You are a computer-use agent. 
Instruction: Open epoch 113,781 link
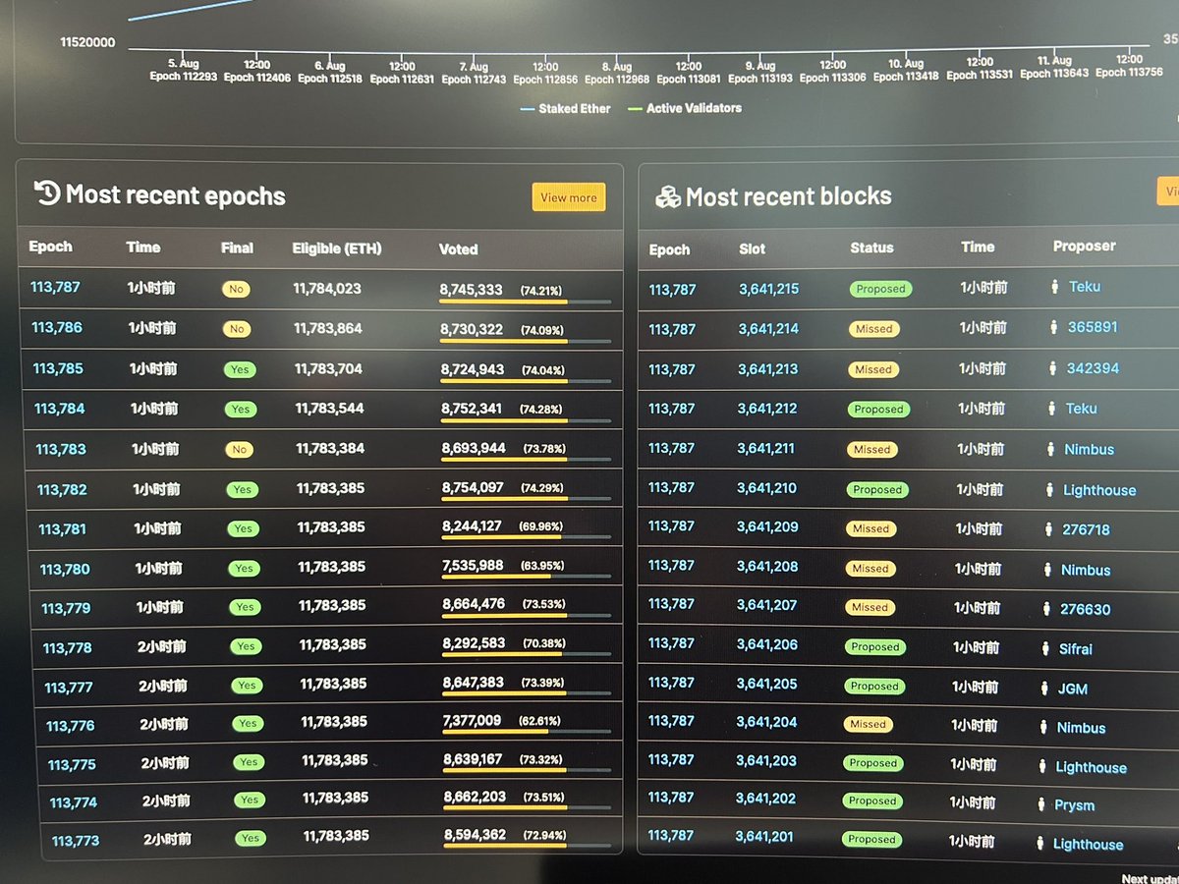click(63, 528)
